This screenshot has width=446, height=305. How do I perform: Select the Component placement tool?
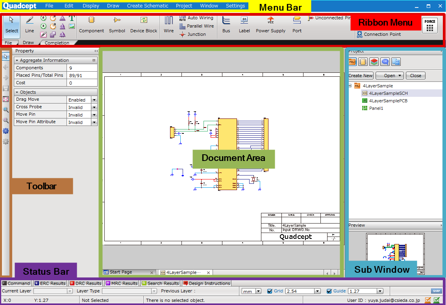coord(91,24)
